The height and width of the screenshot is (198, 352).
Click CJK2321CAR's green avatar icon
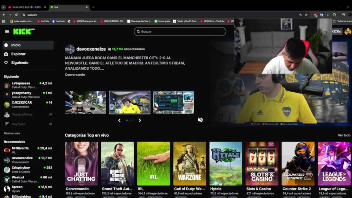pos(7,105)
